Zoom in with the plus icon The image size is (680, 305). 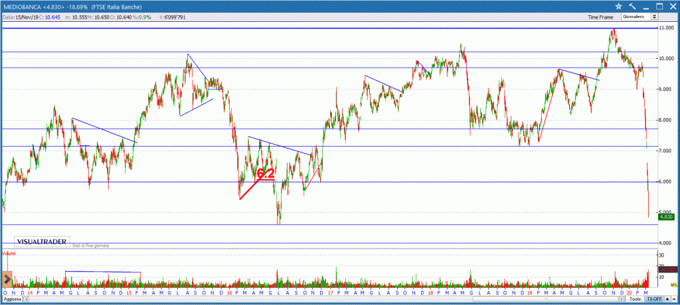(x=667, y=300)
